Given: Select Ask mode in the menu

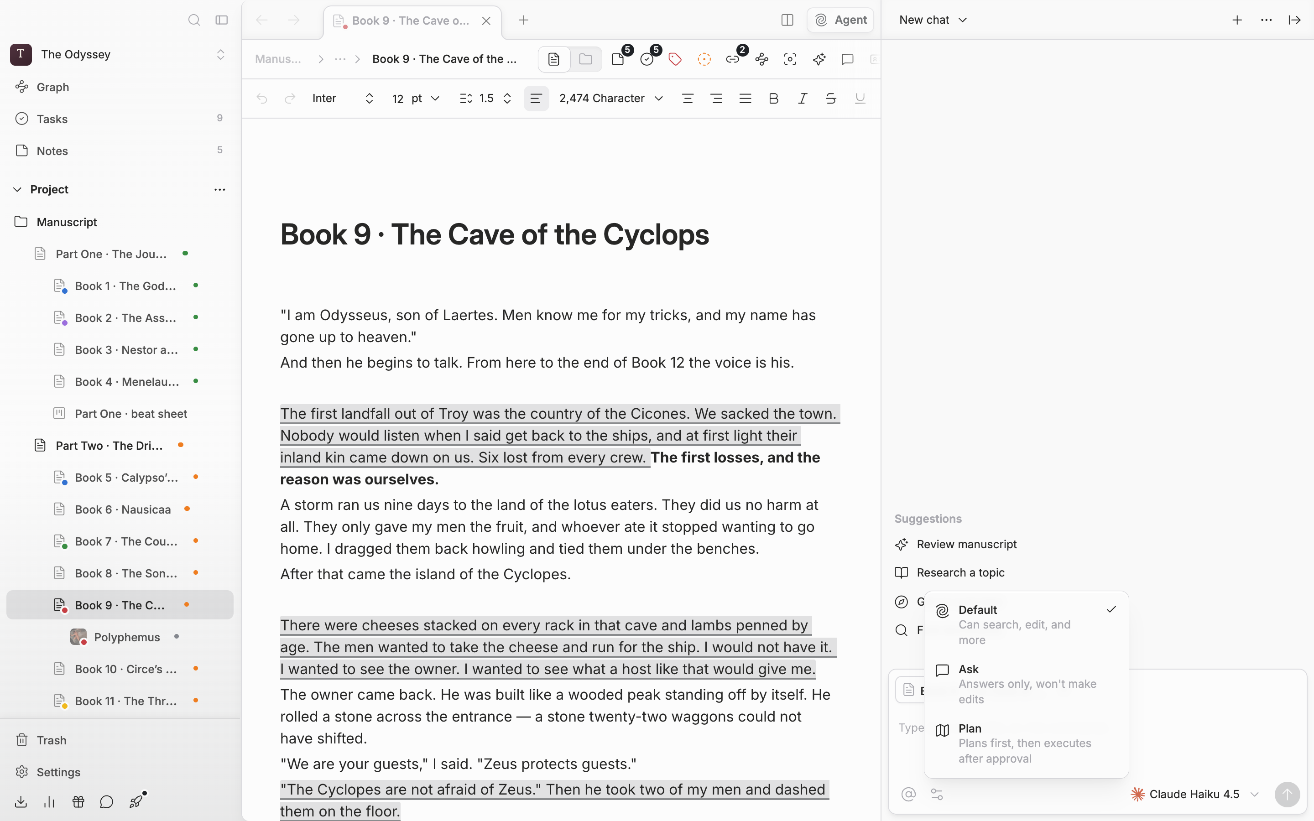Looking at the screenshot, I should pyautogui.click(x=1026, y=684).
